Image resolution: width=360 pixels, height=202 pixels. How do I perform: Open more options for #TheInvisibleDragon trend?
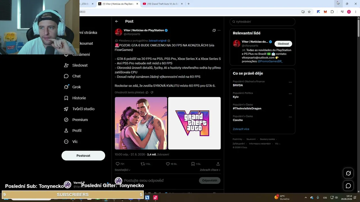(290, 105)
